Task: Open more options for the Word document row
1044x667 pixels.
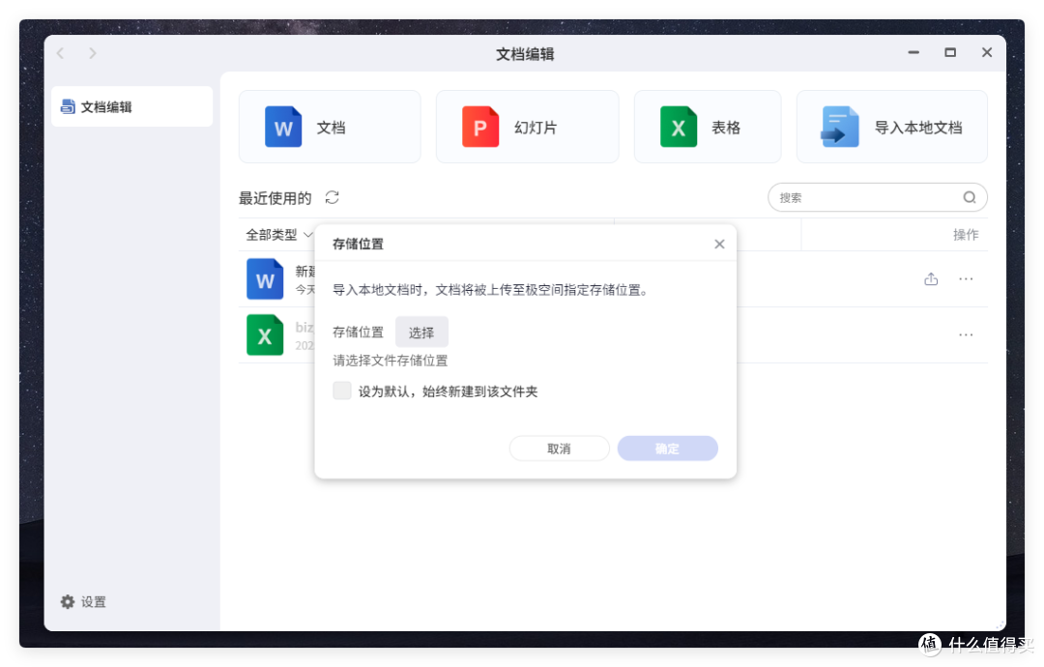Action: point(966,279)
